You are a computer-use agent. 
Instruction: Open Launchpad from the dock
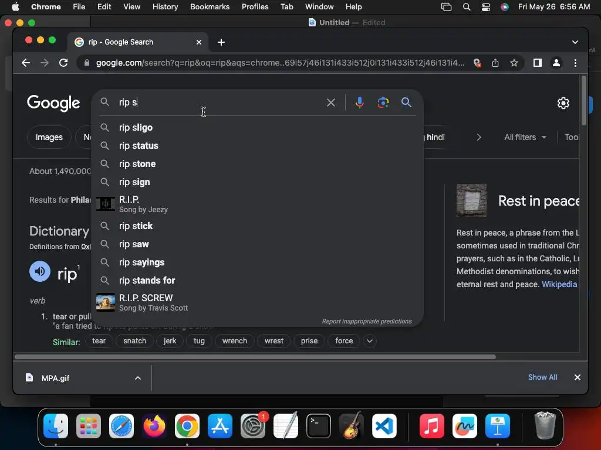click(89, 426)
